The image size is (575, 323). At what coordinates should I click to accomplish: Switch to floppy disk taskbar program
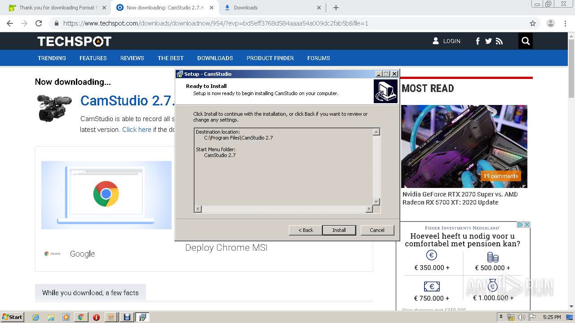click(x=127, y=317)
